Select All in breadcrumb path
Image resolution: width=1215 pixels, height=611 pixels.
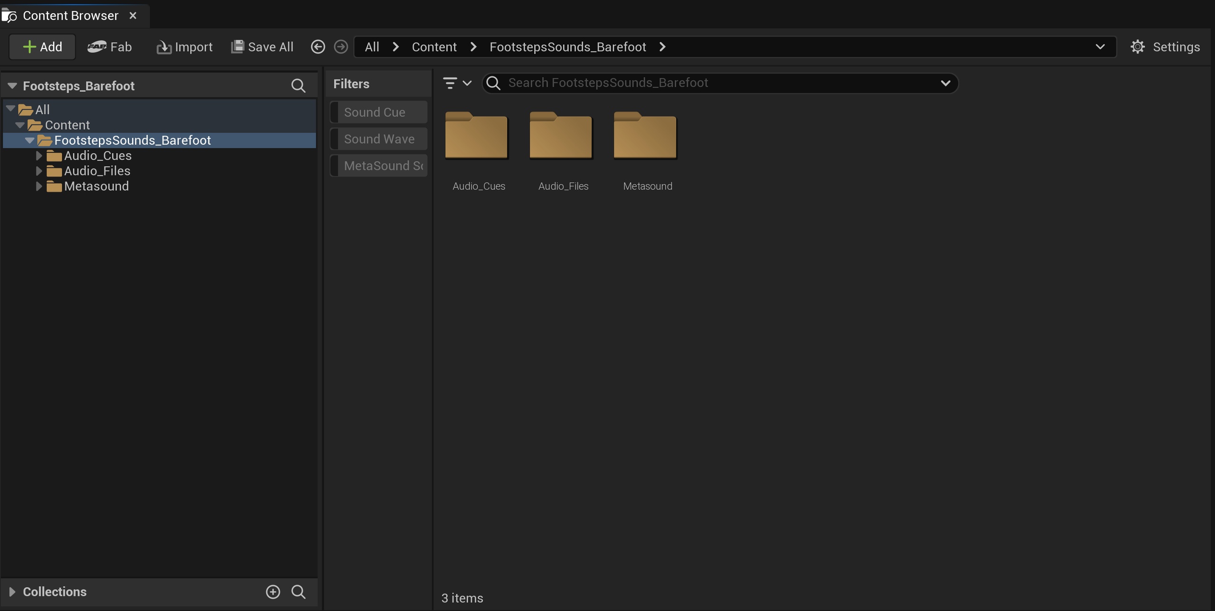pyautogui.click(x=372, y=47)
